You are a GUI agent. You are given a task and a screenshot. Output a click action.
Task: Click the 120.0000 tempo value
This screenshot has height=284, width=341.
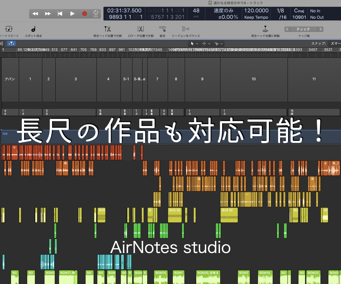(x=256, y=11)
